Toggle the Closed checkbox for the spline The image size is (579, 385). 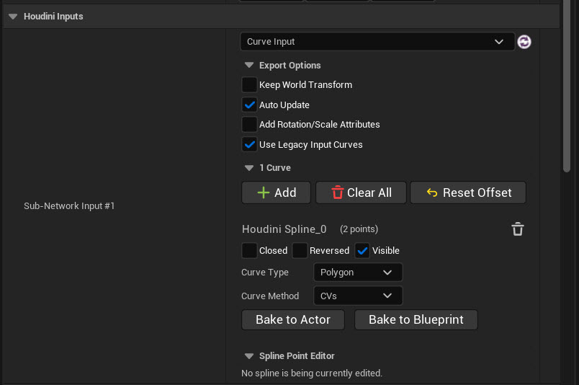tap(249, 250)
